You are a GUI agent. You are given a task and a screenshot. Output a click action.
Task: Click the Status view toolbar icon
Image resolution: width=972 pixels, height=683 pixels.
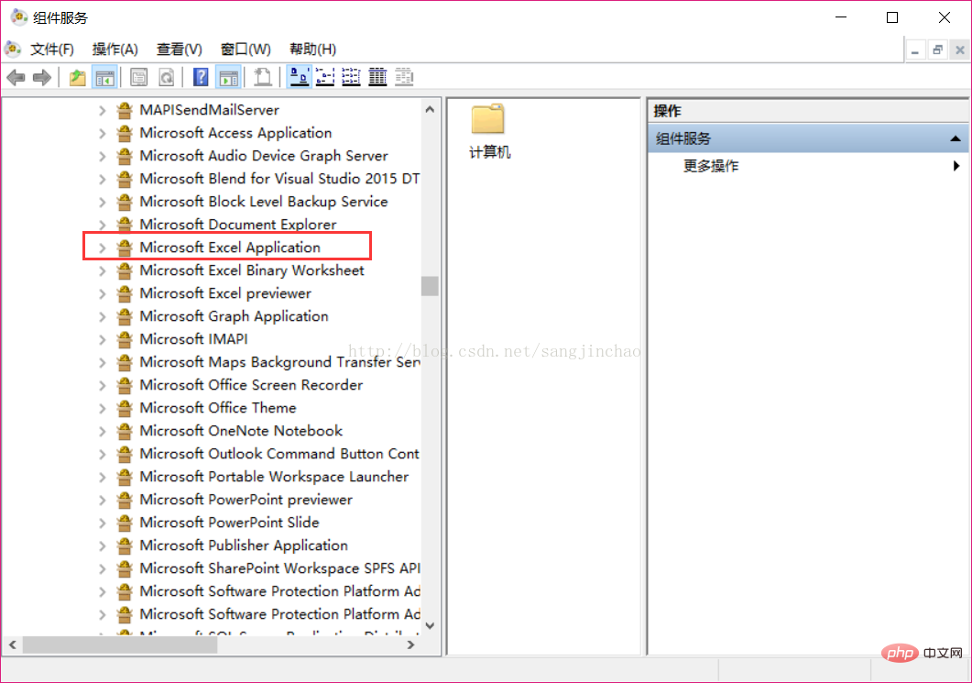404,78
